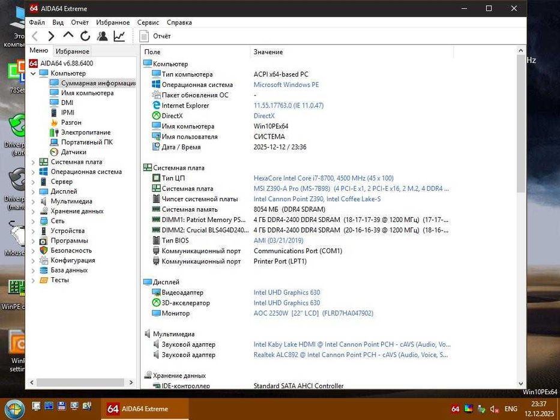The width and height of the screenshot is (560, 420).
Task: Click the AOC 2250W monitor link
Action: click(x=313, y=314)
